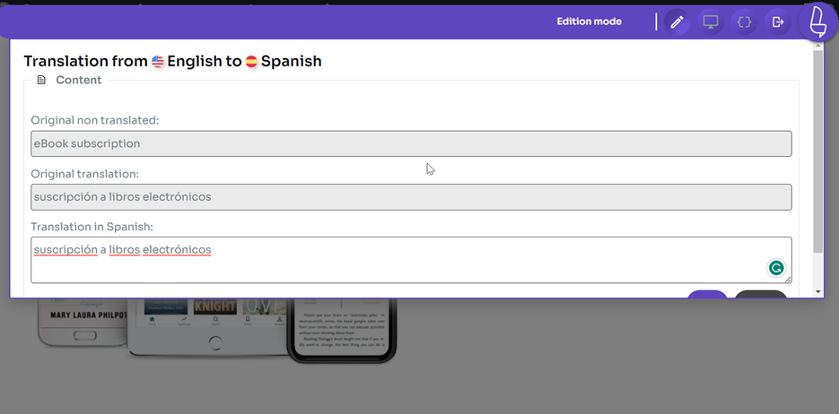This screenshot has height=414, width=839.
Task: Click the logout exit icon
Action: click(778, 22)
